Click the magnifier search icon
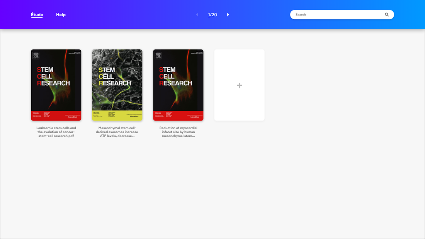The width and height of the screenshot is (425, 239). click(387, 15)
